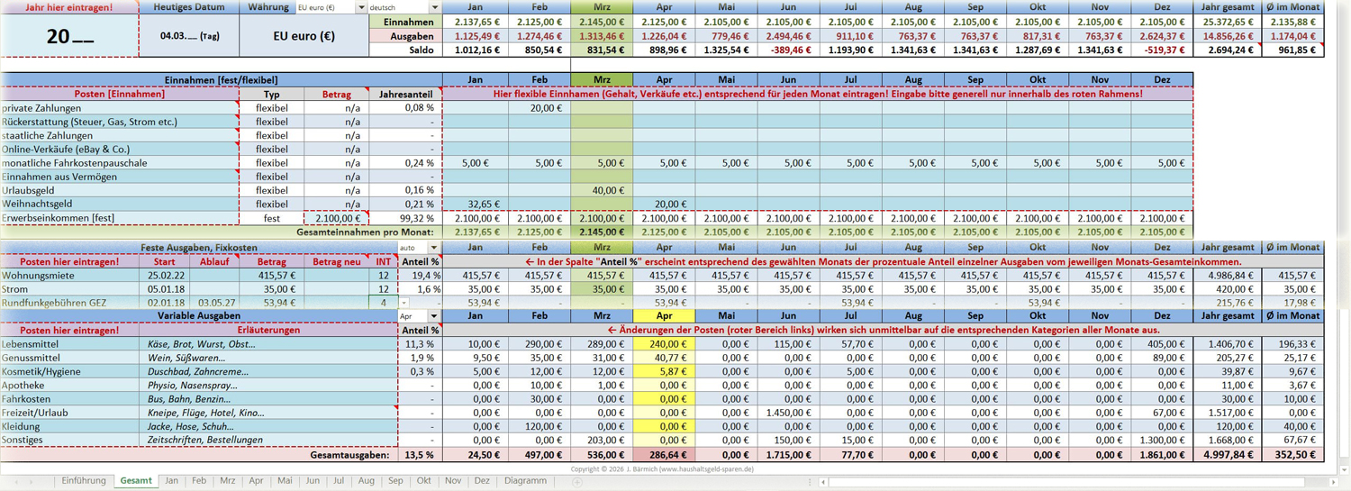Select the December Saldo value '-519,37 €'
This screenshot has width=1351, height=491.
pyautogui.click(x=1162, y=50)
